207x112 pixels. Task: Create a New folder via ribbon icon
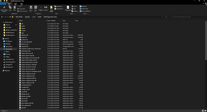(52, 8)
